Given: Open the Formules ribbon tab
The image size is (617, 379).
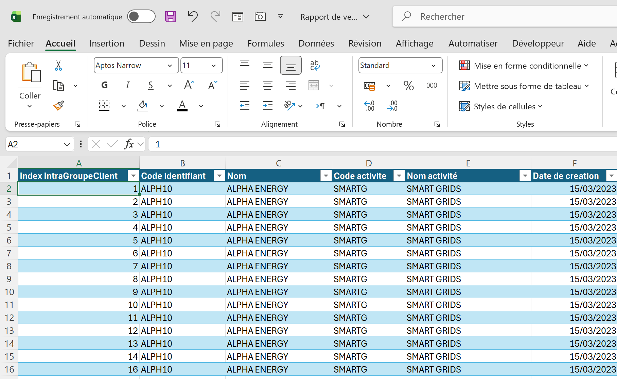Looking at the screenshot, I should [265, 43].
